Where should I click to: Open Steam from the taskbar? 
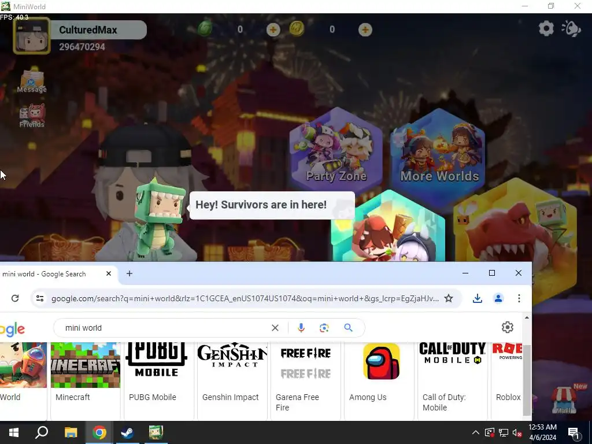pyautogui.click(x=127, y=432)
